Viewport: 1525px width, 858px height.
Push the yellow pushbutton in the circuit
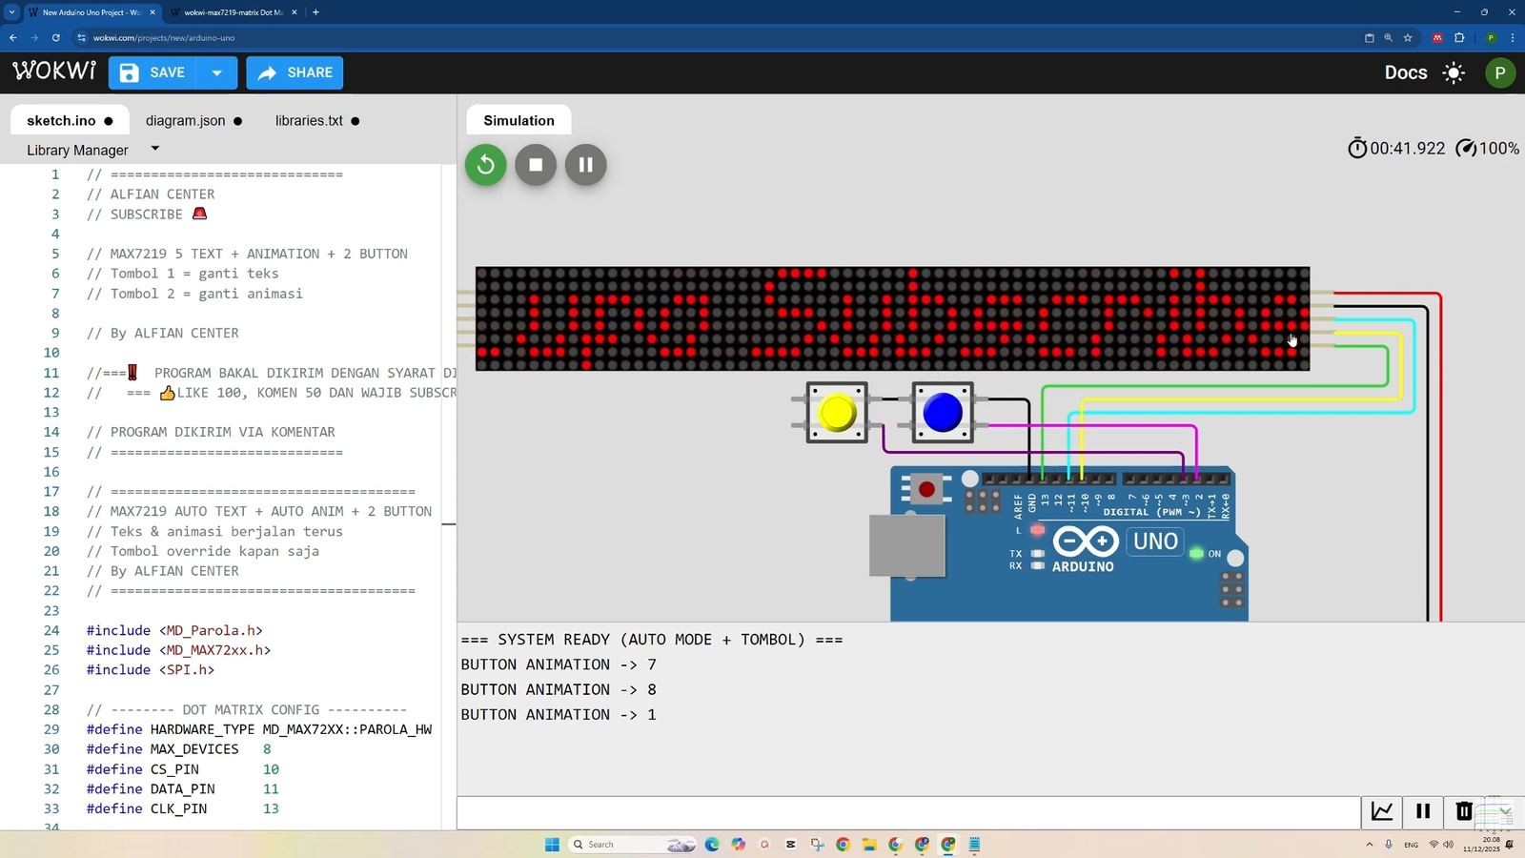tap(837, 413)
